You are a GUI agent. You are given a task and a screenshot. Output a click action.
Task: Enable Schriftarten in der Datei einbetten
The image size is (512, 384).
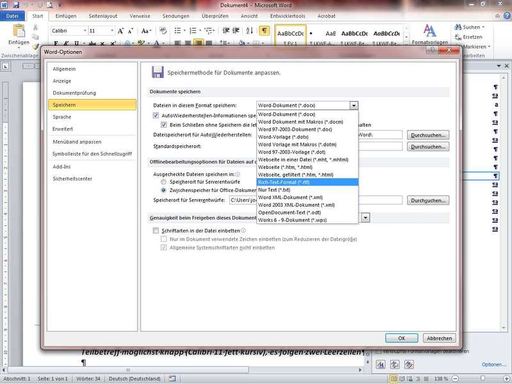156,230
